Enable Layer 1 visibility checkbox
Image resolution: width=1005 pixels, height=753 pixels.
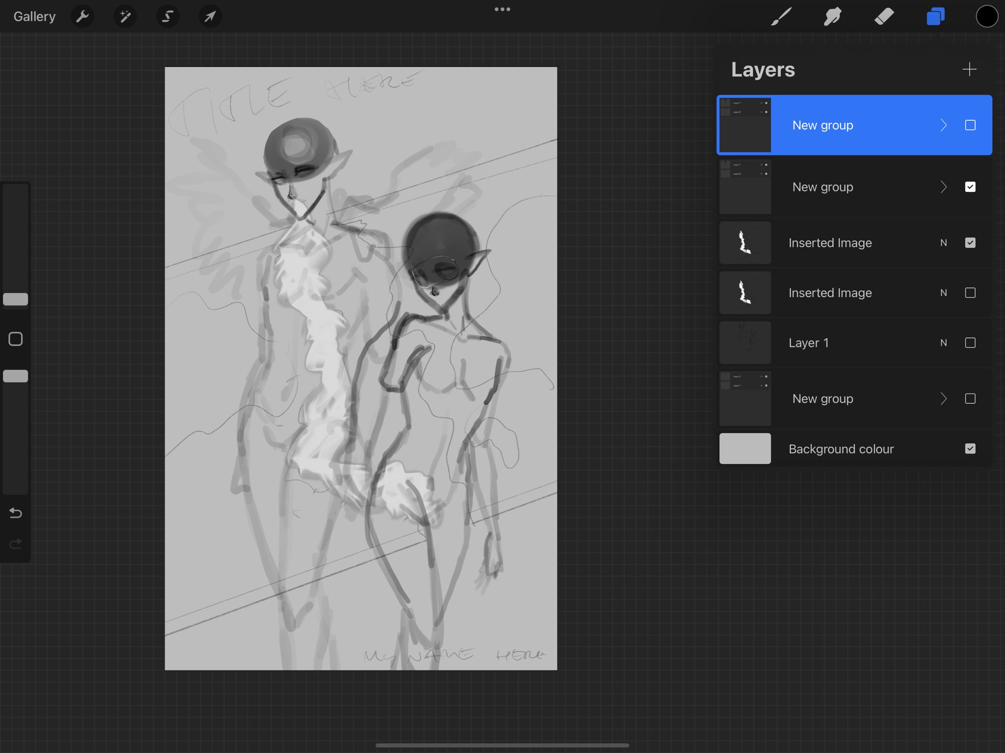pos(970,343)
